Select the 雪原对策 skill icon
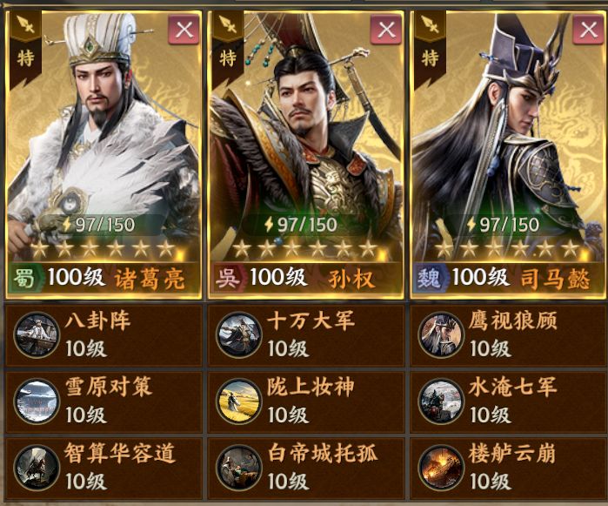 37,401
